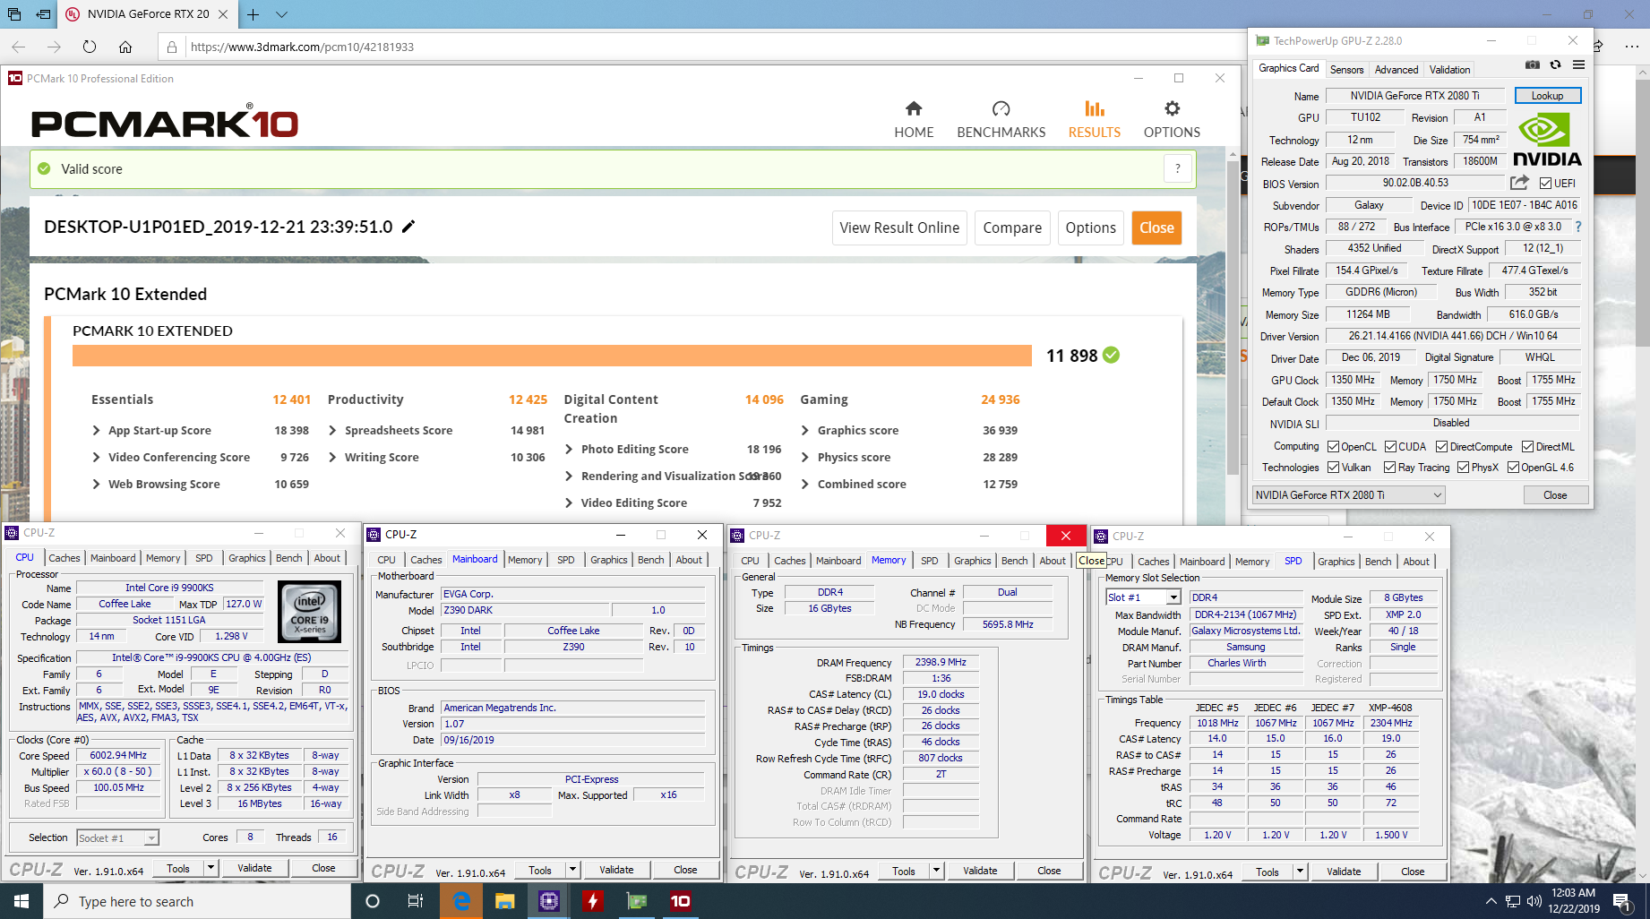Image resolution: width=1650 pixels, height=919 pixels.
Task: Open Caches tab in first CPU-Z window
Action: [x=64, y=558]
